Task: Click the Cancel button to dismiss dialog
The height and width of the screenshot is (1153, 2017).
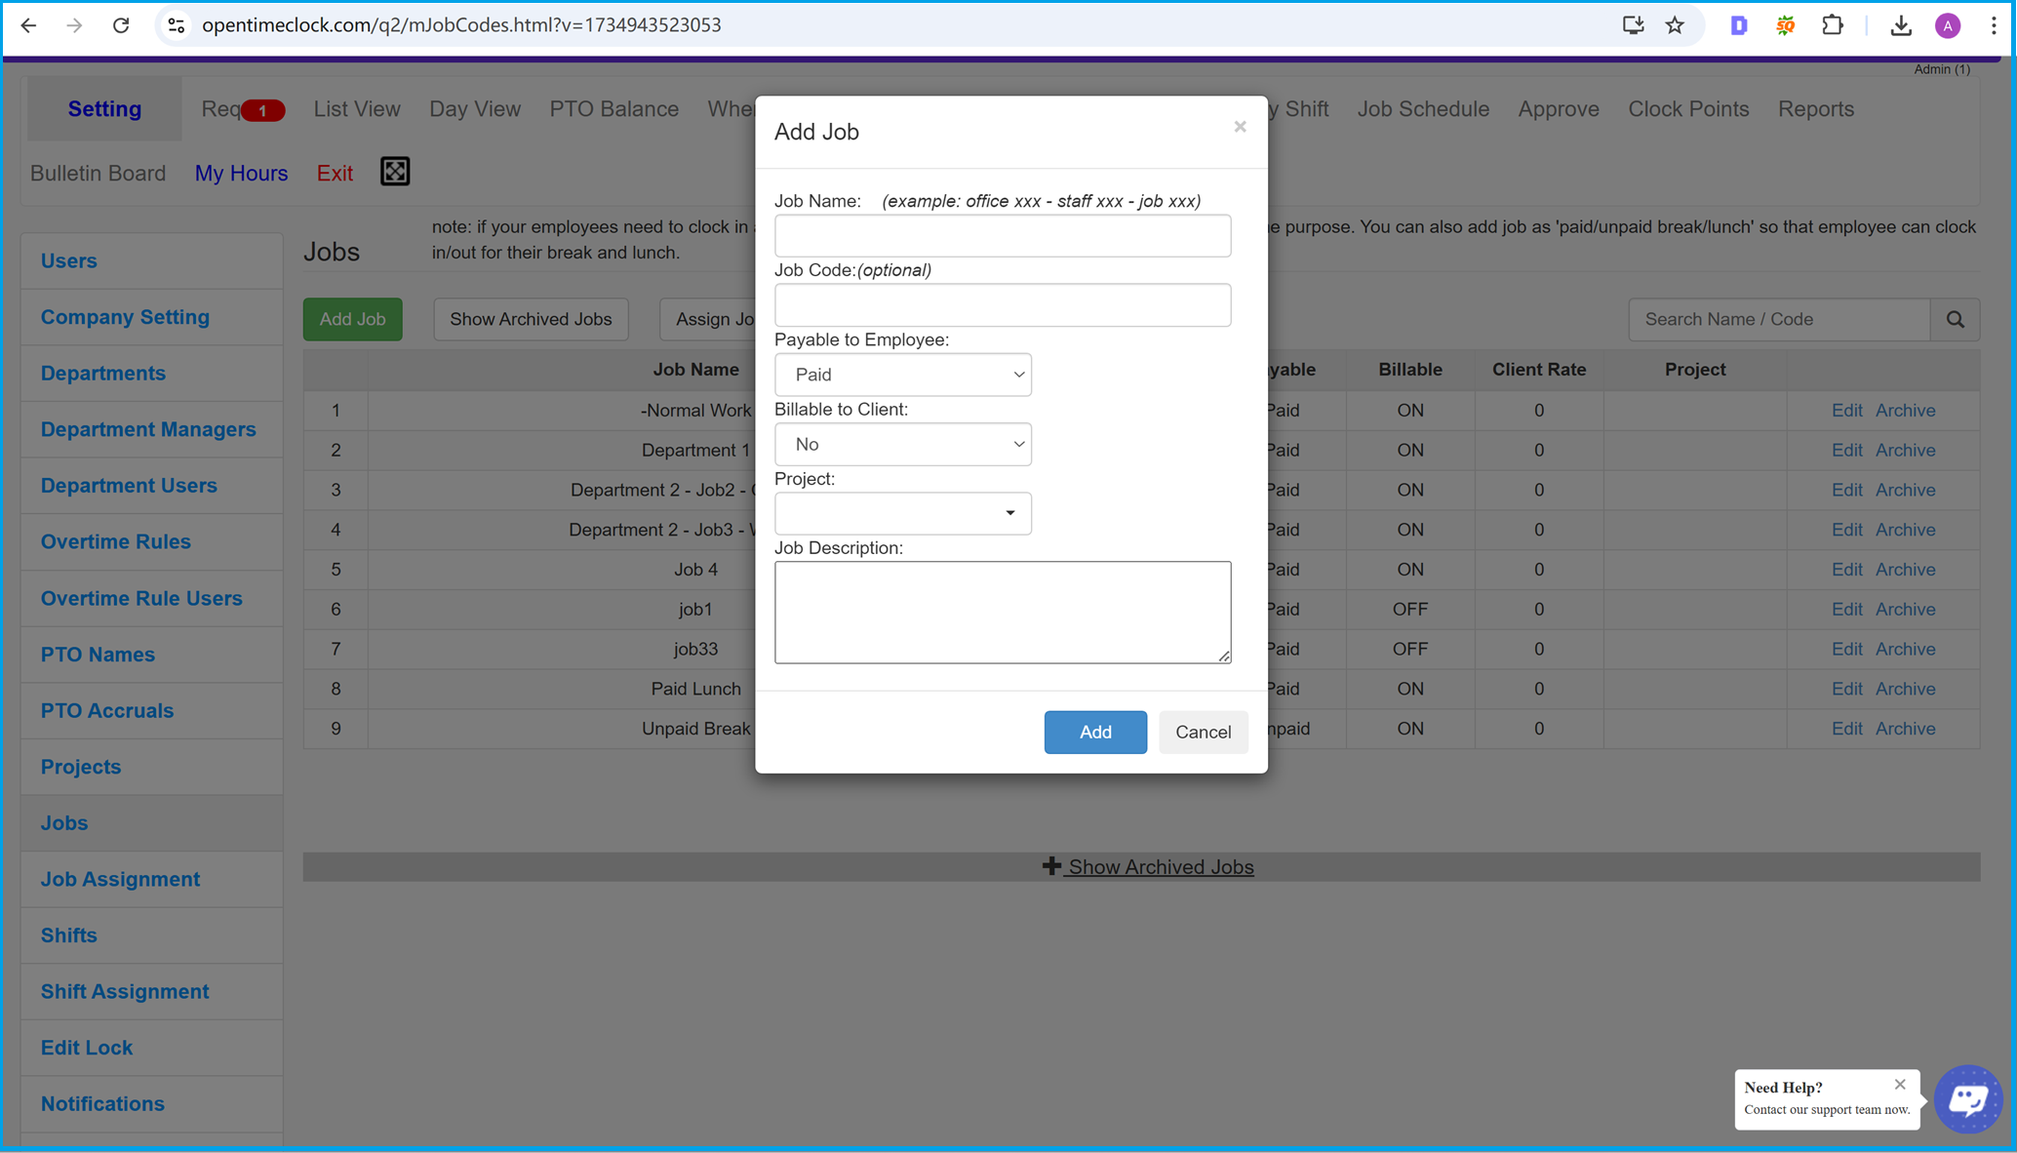Action: pos(1201,732)
